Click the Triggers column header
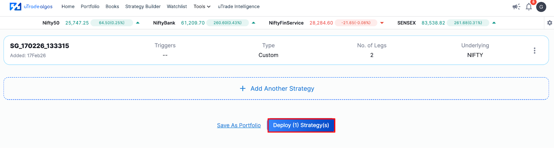The image size is (554, 148). coord(165,46)
